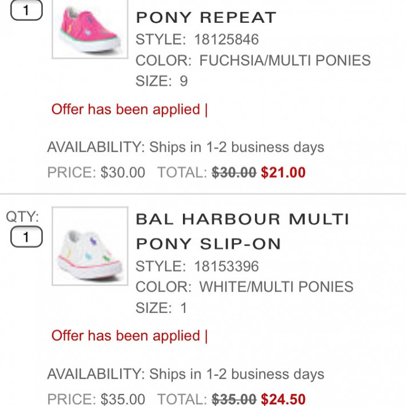Viewport: 406px width, 406px height.
Task: Click style number 18125846
Action: click(226, 39)
